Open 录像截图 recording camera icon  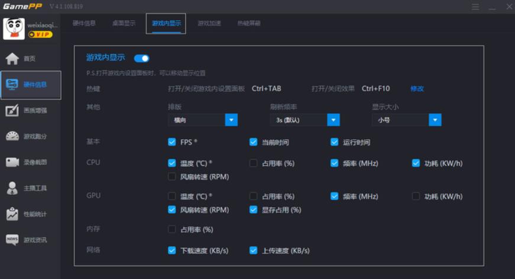point(12,162)
